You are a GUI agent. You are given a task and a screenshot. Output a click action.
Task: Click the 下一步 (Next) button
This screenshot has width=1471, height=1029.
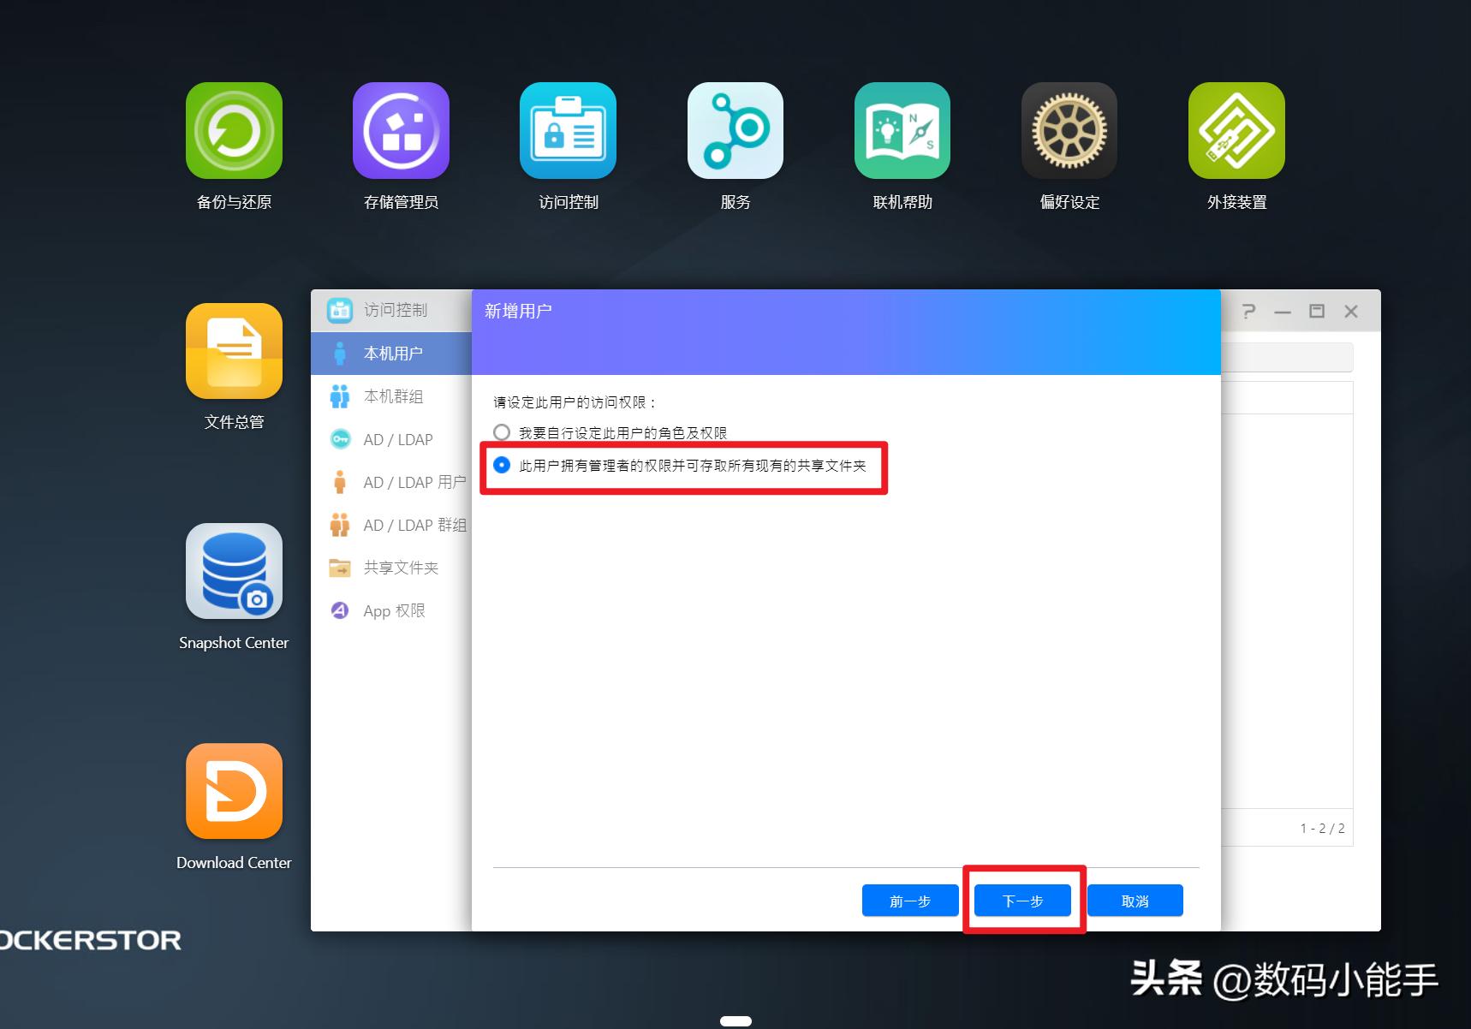[x=1021, y=900]
